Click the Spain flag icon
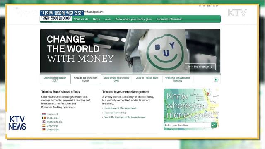Viewport: 265px width, 149px height. (x=44, y=125)
